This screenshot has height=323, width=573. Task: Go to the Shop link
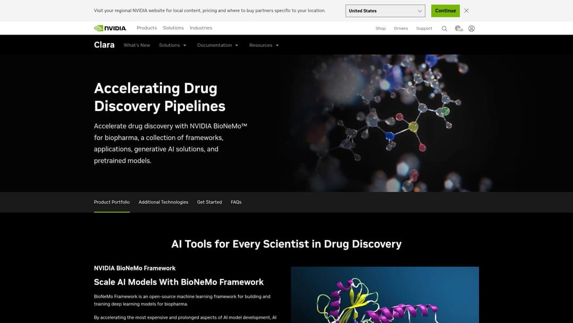tap(380, 29)
